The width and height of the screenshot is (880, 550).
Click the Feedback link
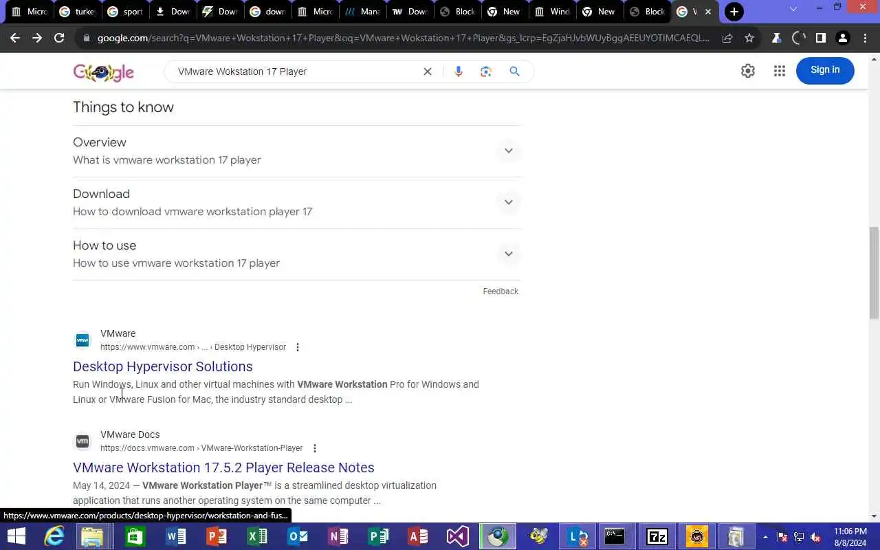(x=500, y=291)
